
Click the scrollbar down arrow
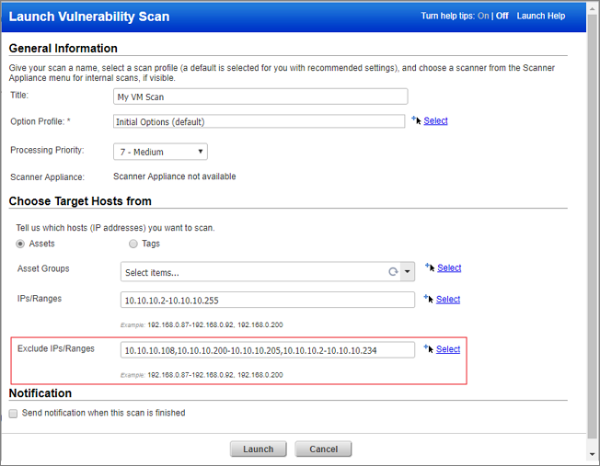pyautogui.click(x=593, y=455)
